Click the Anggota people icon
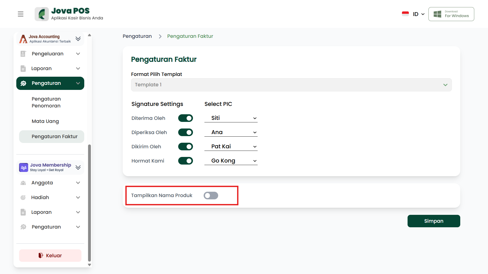This screenshot has height=274, width=488. pos(23,183)
